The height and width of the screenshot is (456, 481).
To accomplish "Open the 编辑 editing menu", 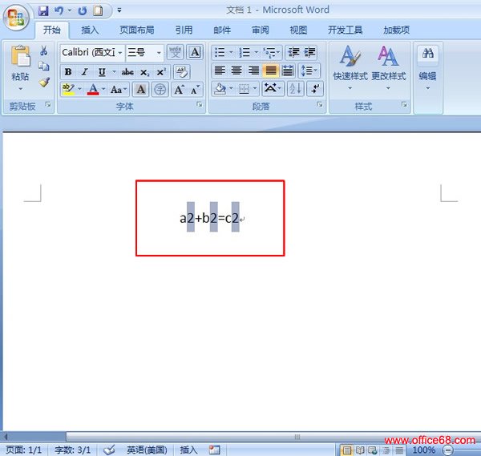I will [427, 68].
